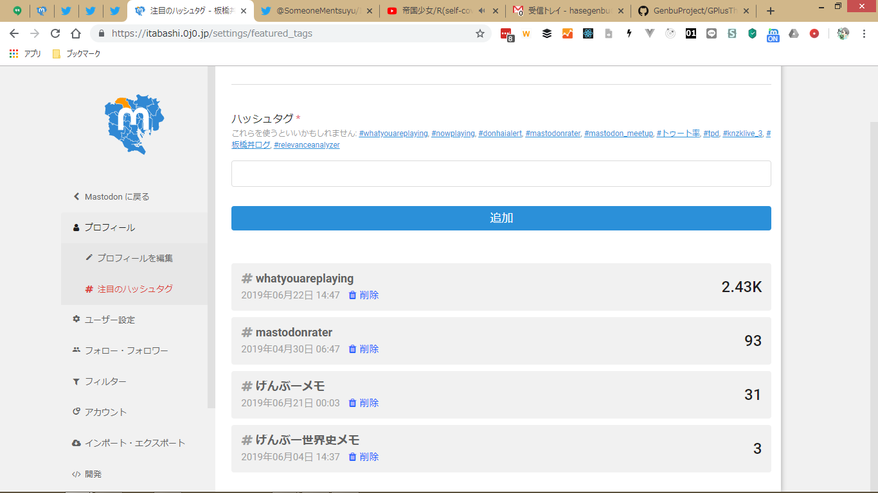878x493 pixels.
Task: Open the プロフィール sidebar section
Action: 109,228
